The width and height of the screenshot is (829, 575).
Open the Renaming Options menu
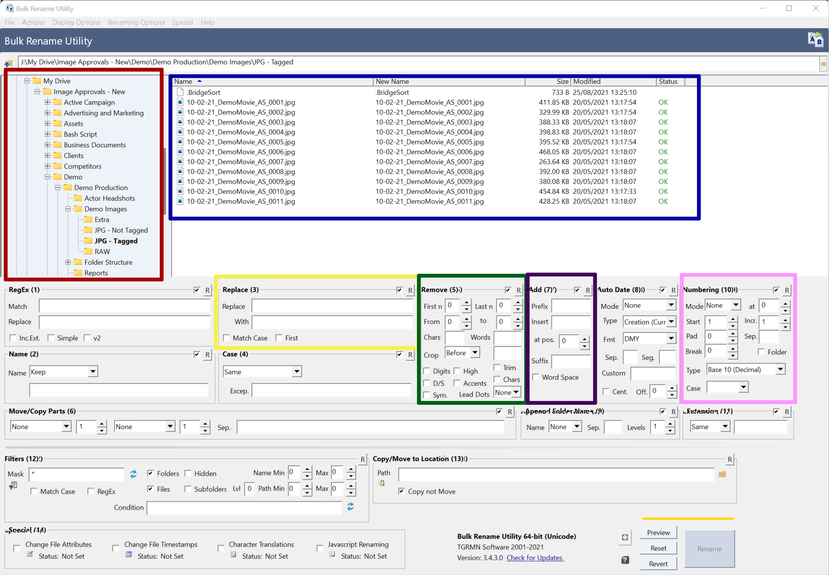point(136,22)
